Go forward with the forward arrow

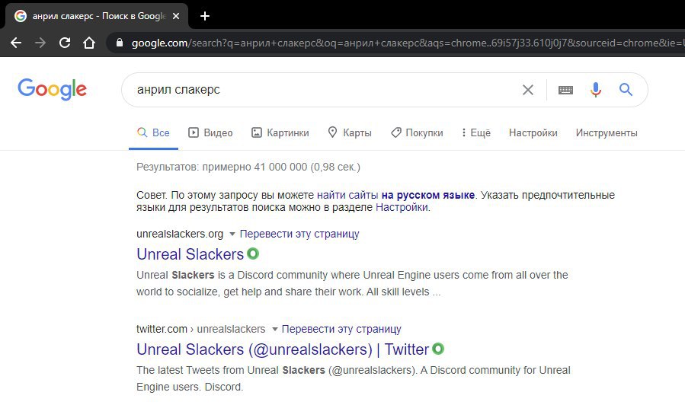(40, 43)
